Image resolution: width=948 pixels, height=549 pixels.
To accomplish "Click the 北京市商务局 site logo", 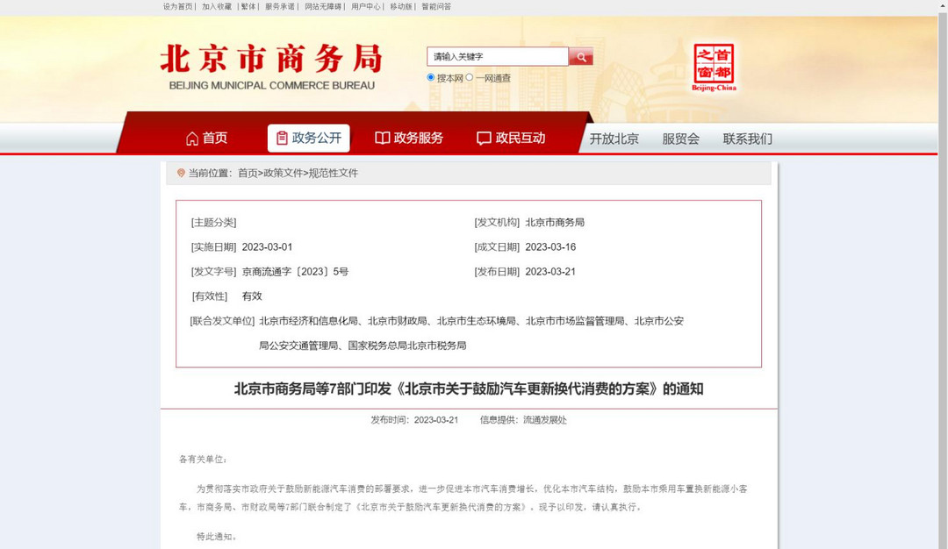I will pyautogui.click(x=271, y=67).
